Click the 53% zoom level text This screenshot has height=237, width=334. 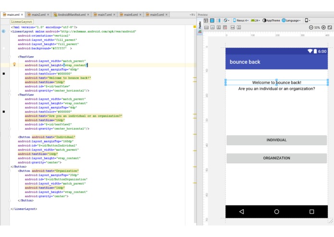click(x=317, y=28)
